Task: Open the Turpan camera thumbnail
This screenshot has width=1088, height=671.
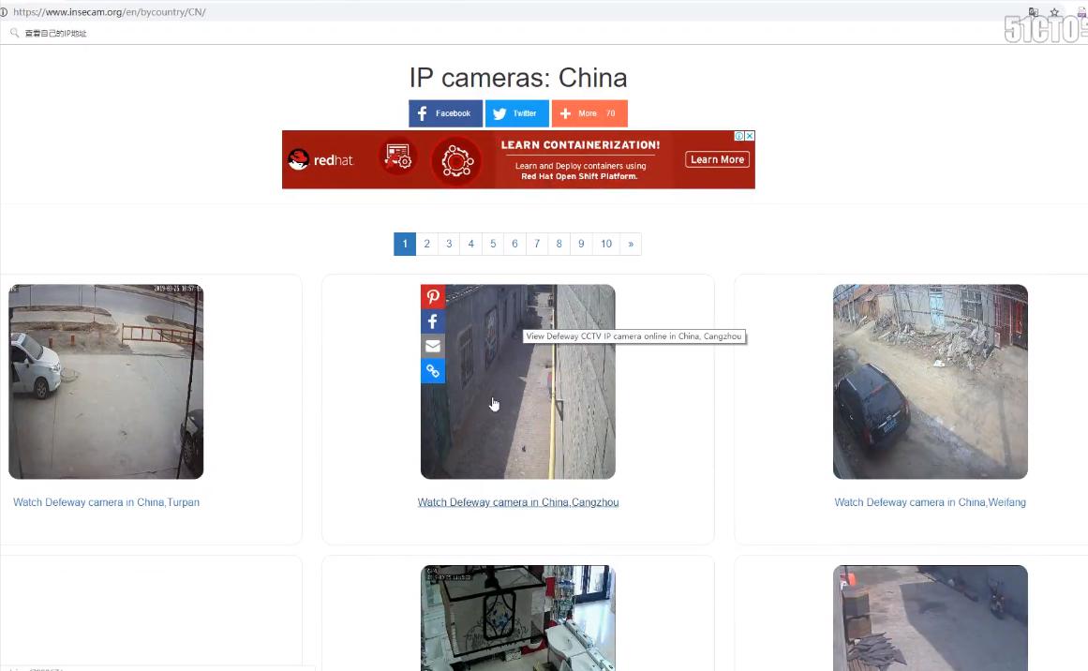Action: tap(106, 381)
